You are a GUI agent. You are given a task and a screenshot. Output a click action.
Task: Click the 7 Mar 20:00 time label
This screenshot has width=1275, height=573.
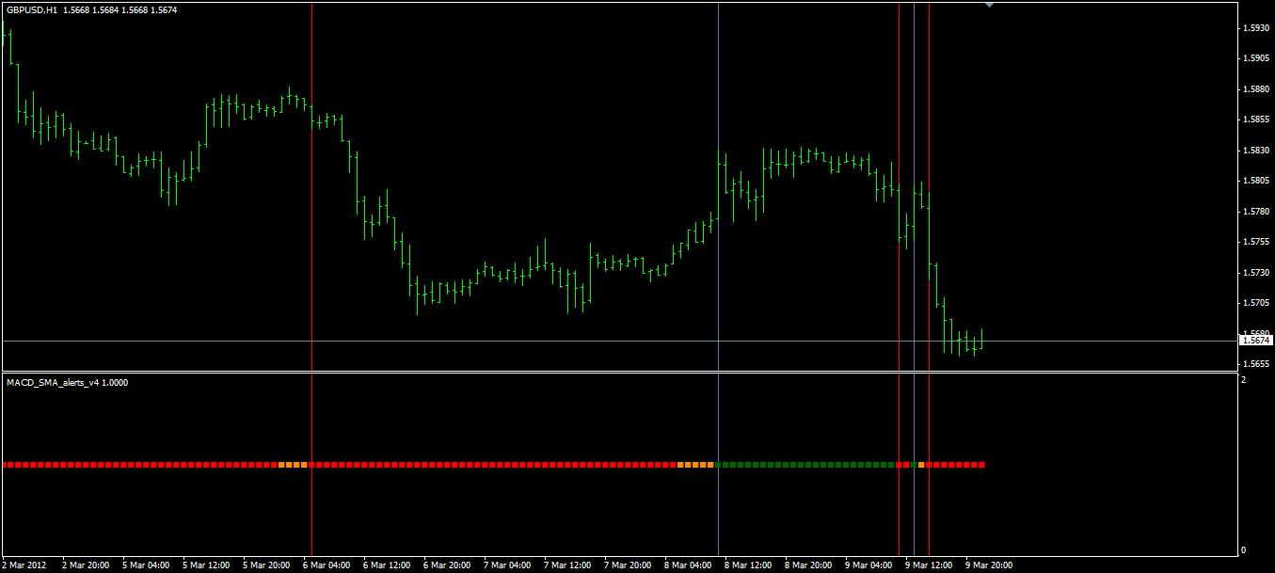tap(628, 565)
